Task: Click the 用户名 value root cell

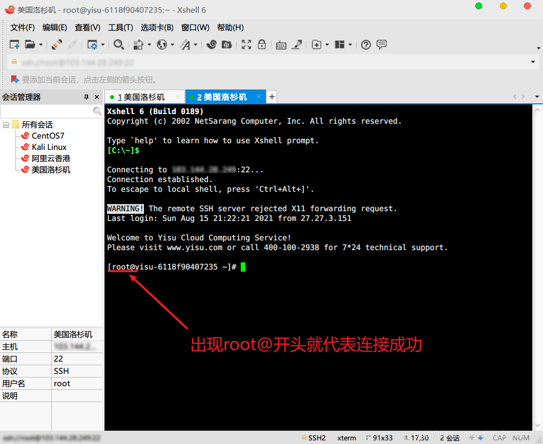Action: pyautogui.click(x=77, y=384)
